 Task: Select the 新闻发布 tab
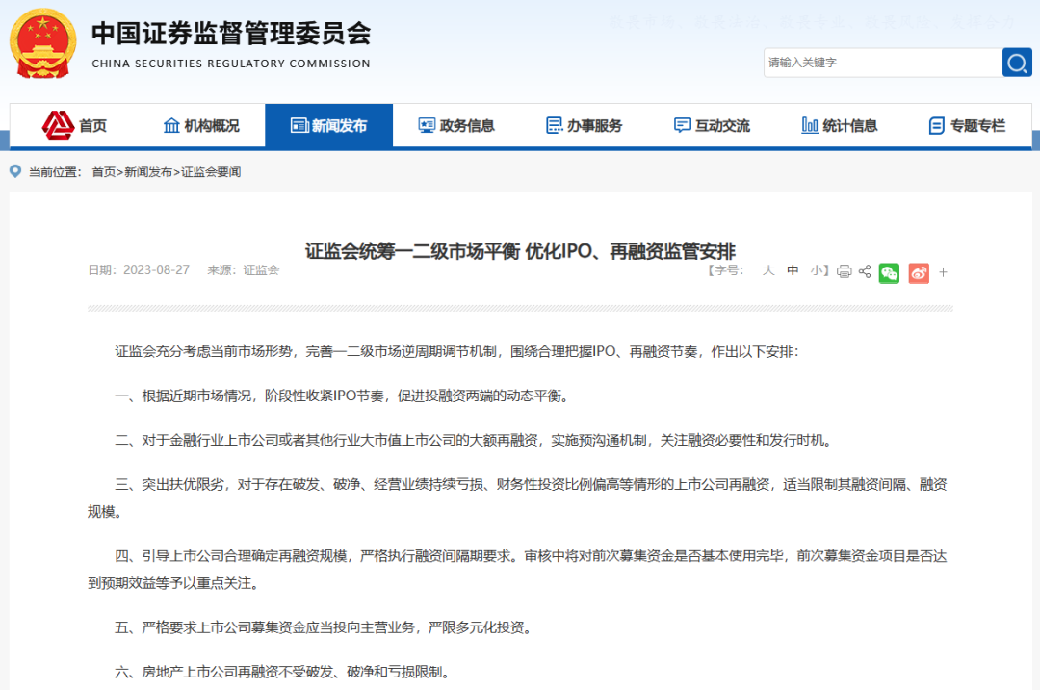pos(329,125)
